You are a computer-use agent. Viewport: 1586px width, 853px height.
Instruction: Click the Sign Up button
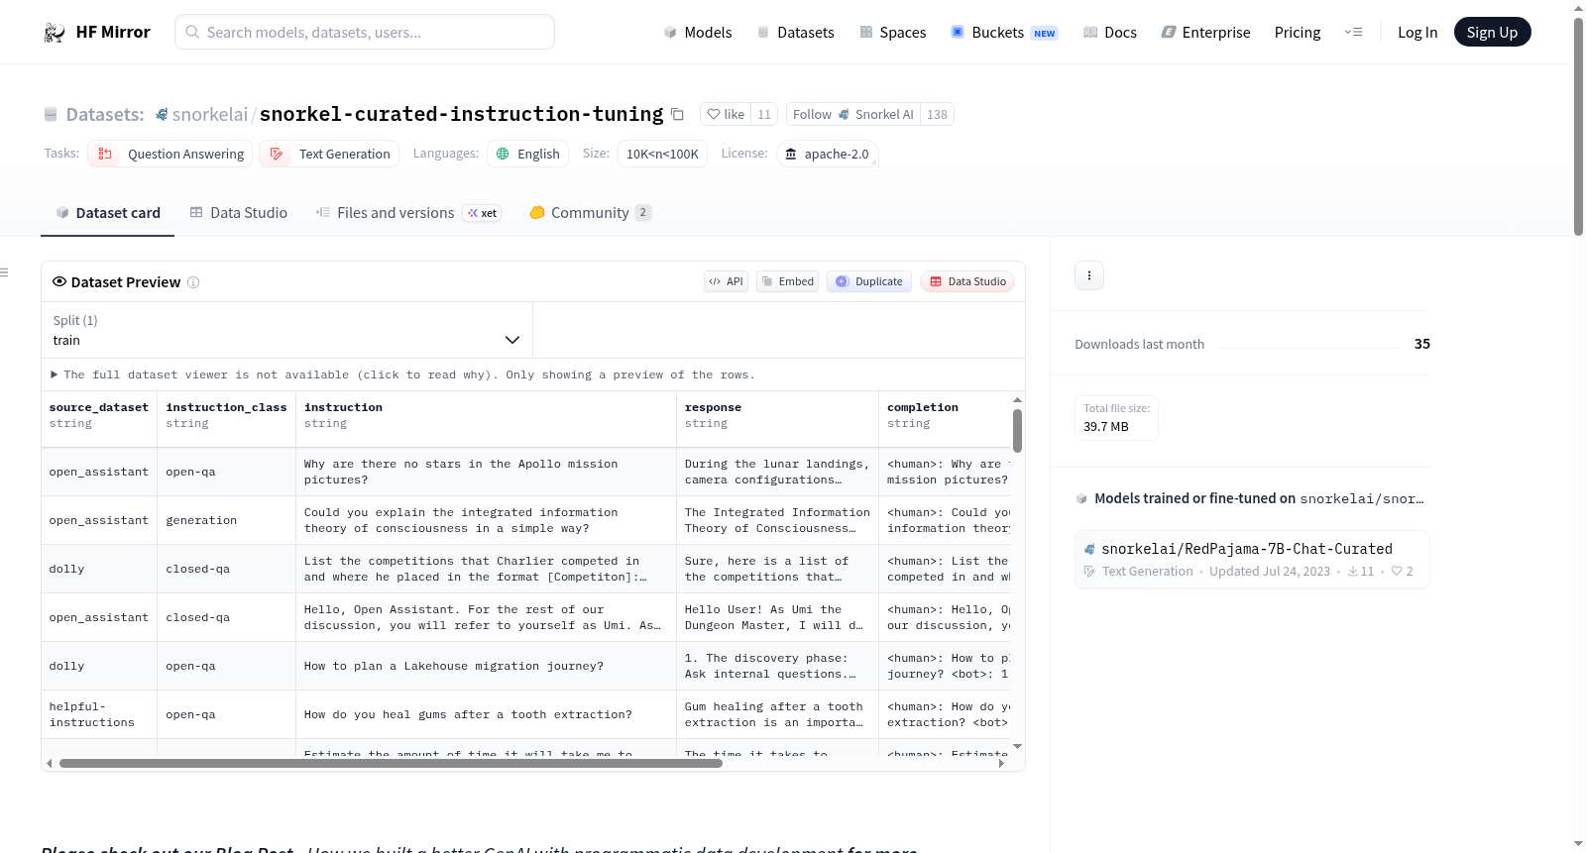pyautogui.click(x=1492, y=33)
